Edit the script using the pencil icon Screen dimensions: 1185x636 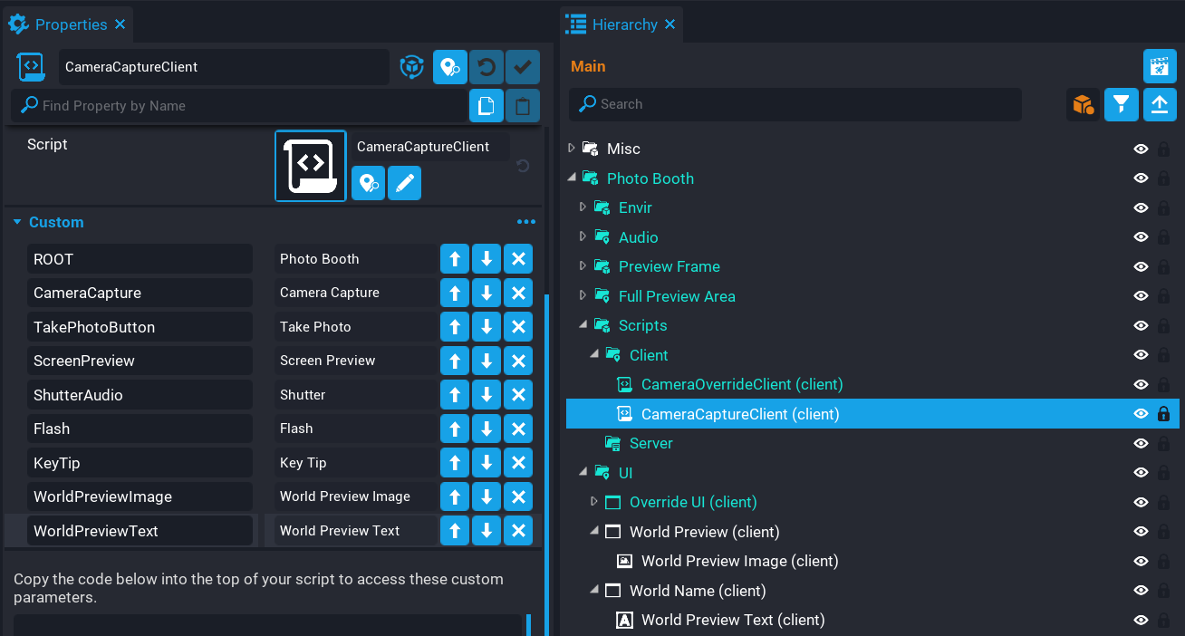coord(404,183)
